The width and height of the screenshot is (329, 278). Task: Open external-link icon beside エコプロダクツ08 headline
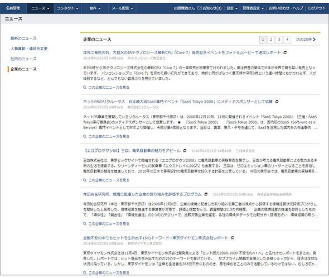click(185, 151)
